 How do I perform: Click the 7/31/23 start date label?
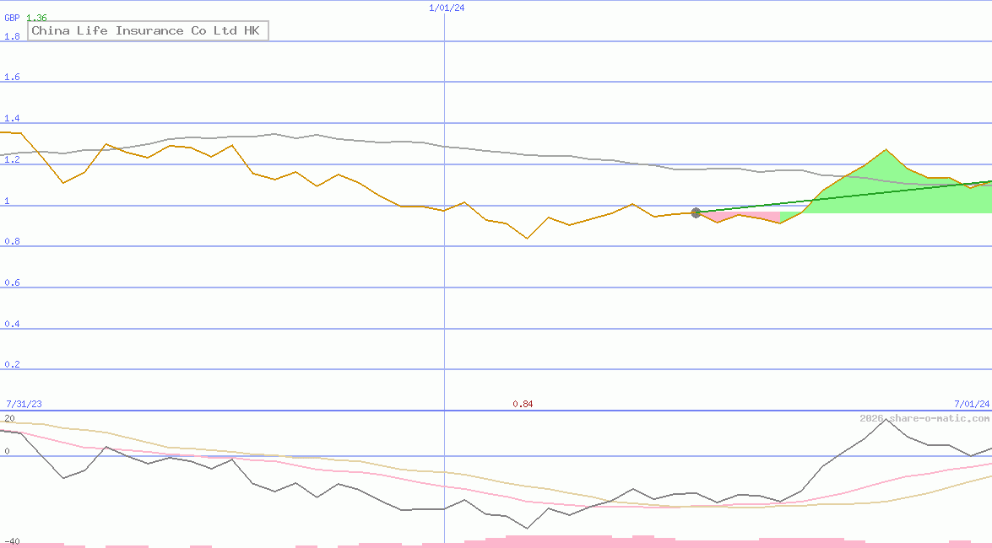[x=24, y=404]
